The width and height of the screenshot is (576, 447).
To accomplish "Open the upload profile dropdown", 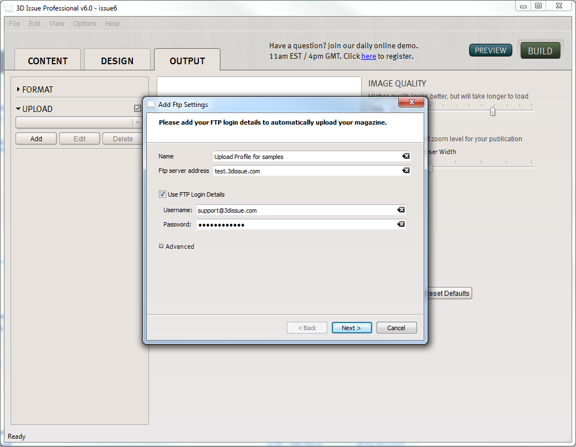I will 137,122.
